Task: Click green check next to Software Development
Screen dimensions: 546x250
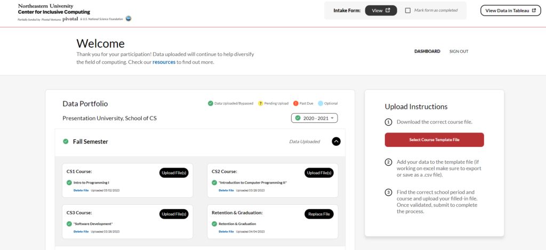Action: (69, 224)
